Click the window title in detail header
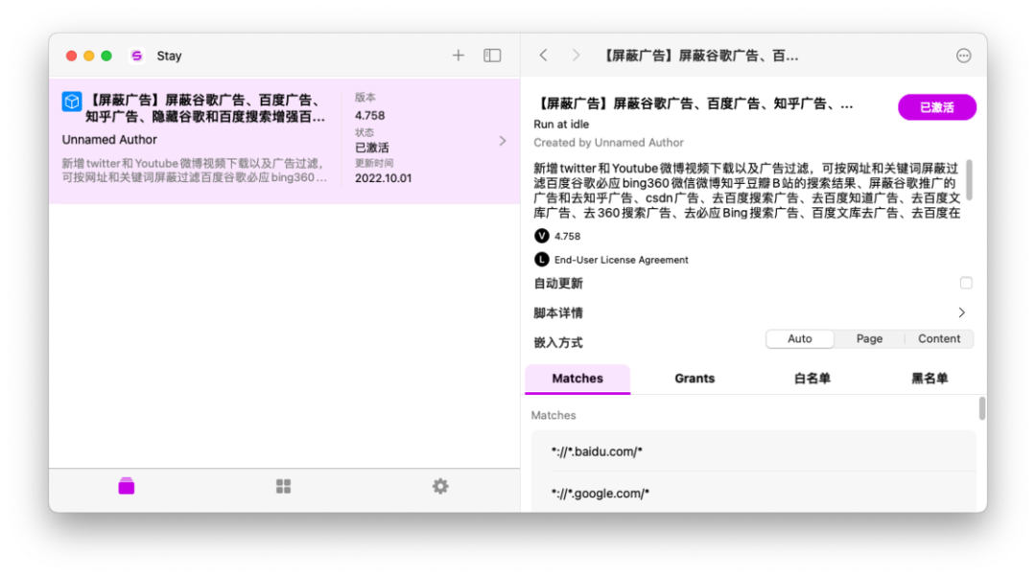This screenshot has width=1036, height=577. [x=700, y=57]
